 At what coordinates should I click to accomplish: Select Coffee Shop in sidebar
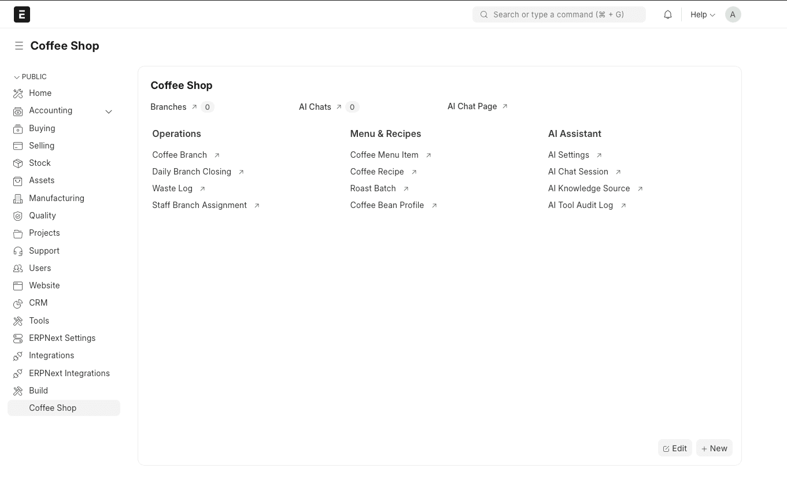(64, 408)
